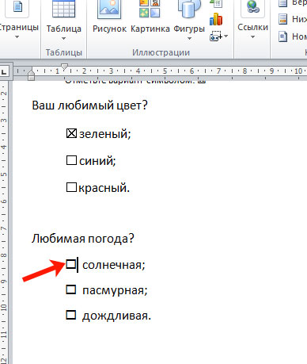307x364 pixels.
Task: Click the left indent box on the ruler
Action: point(31,78)
